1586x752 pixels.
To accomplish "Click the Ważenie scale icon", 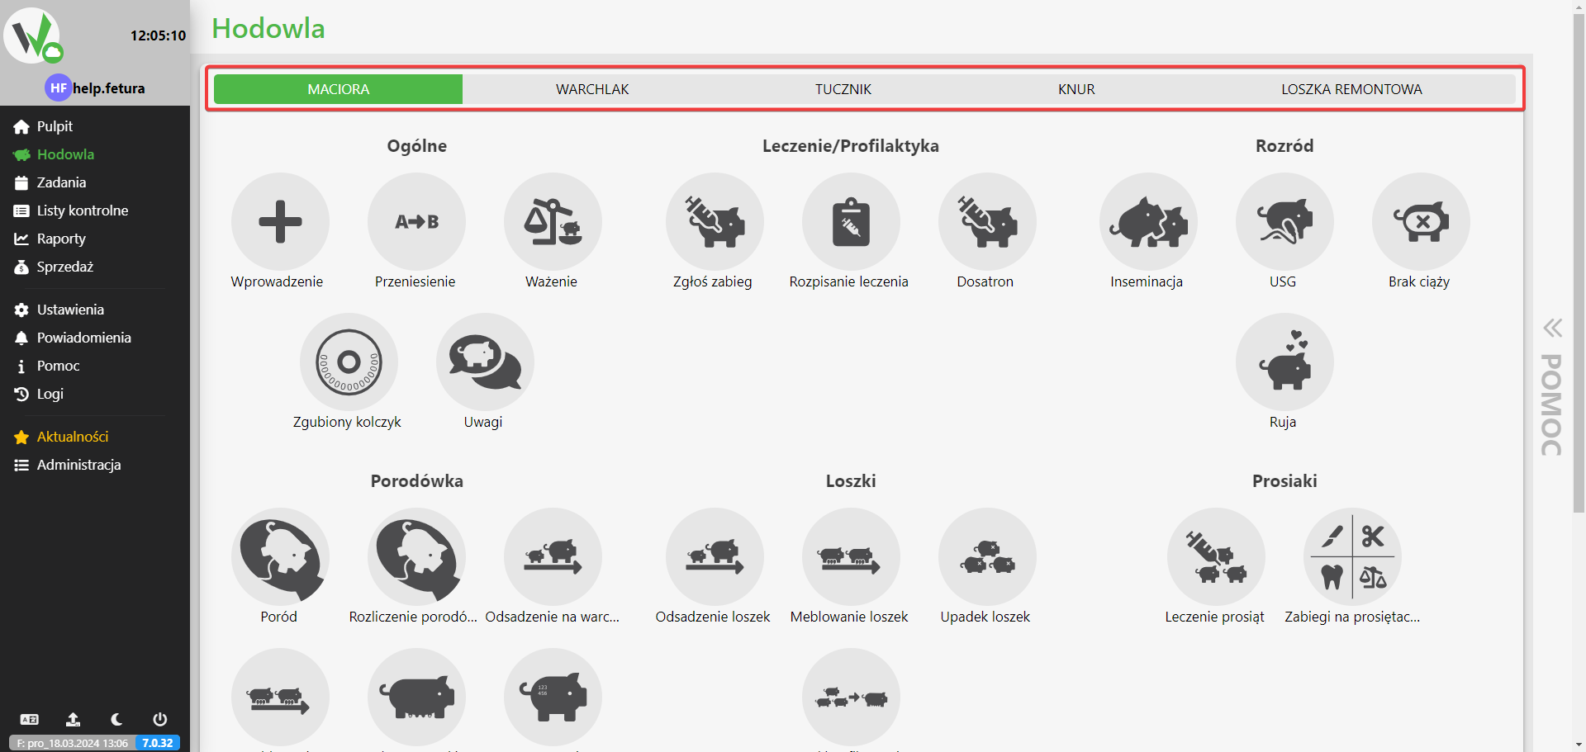I will tap(553, 221).
